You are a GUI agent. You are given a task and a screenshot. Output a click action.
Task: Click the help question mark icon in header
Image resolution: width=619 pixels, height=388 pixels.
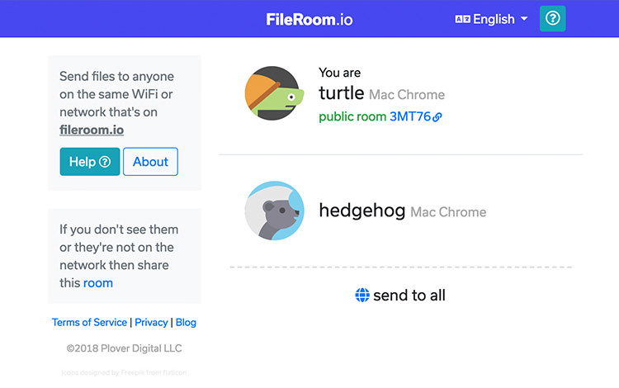(552, 18)
